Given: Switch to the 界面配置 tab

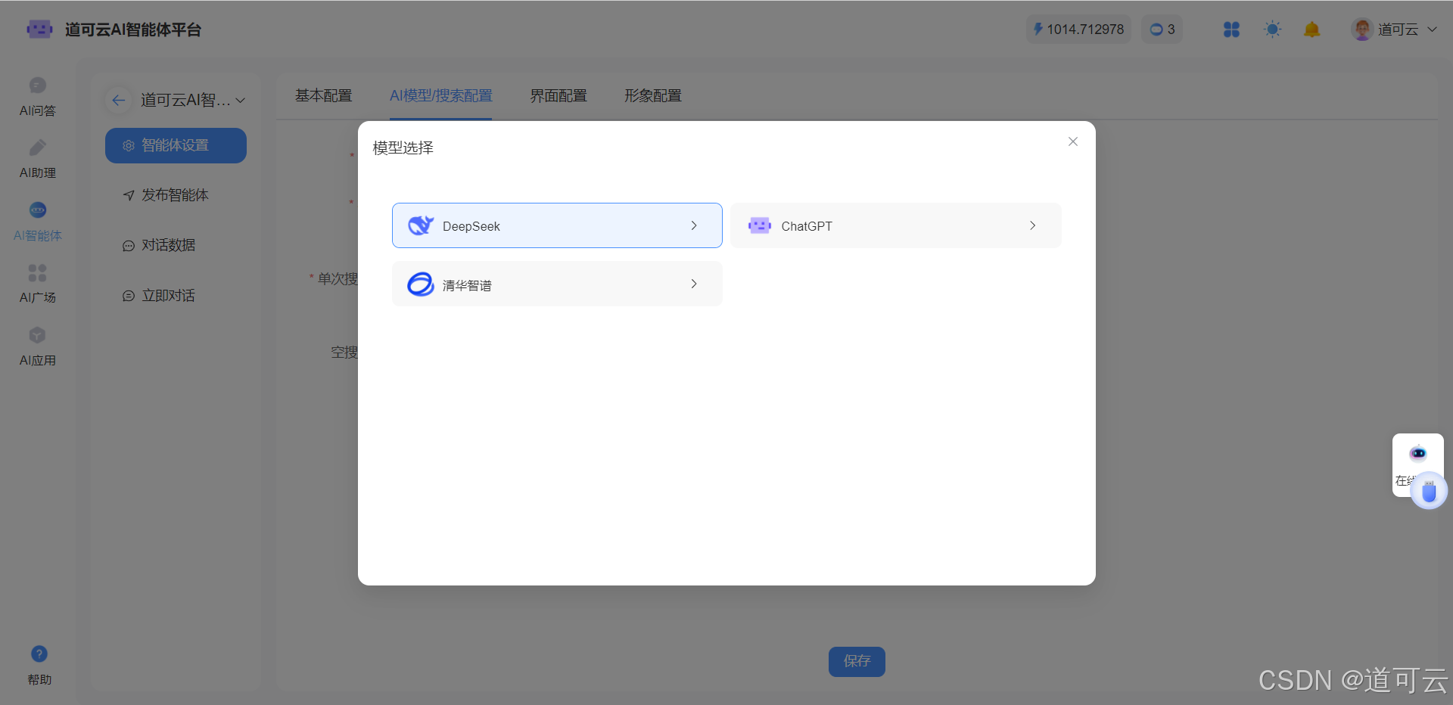Looking at the screenshot, I should click(558, 96).
